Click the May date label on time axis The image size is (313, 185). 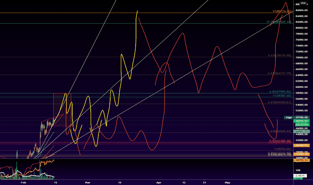pyautogui.click(x=227, y=182)
